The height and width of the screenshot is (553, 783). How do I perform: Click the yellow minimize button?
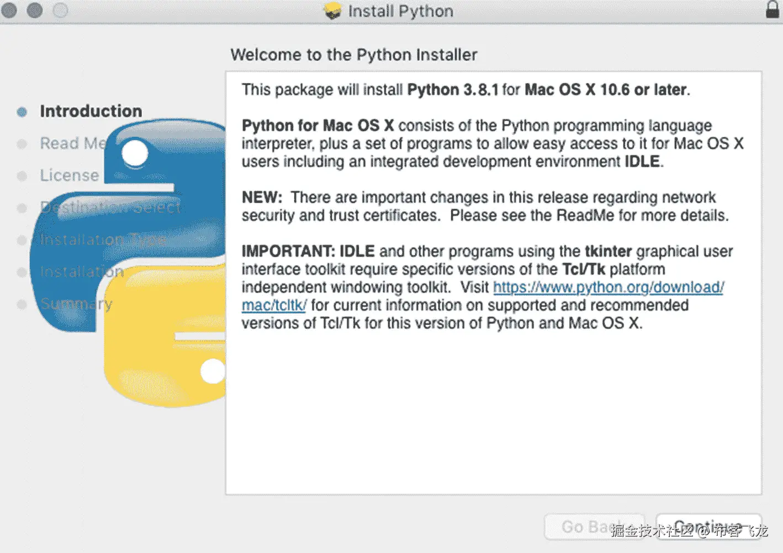pyautogui.click(x=34, y=9)
